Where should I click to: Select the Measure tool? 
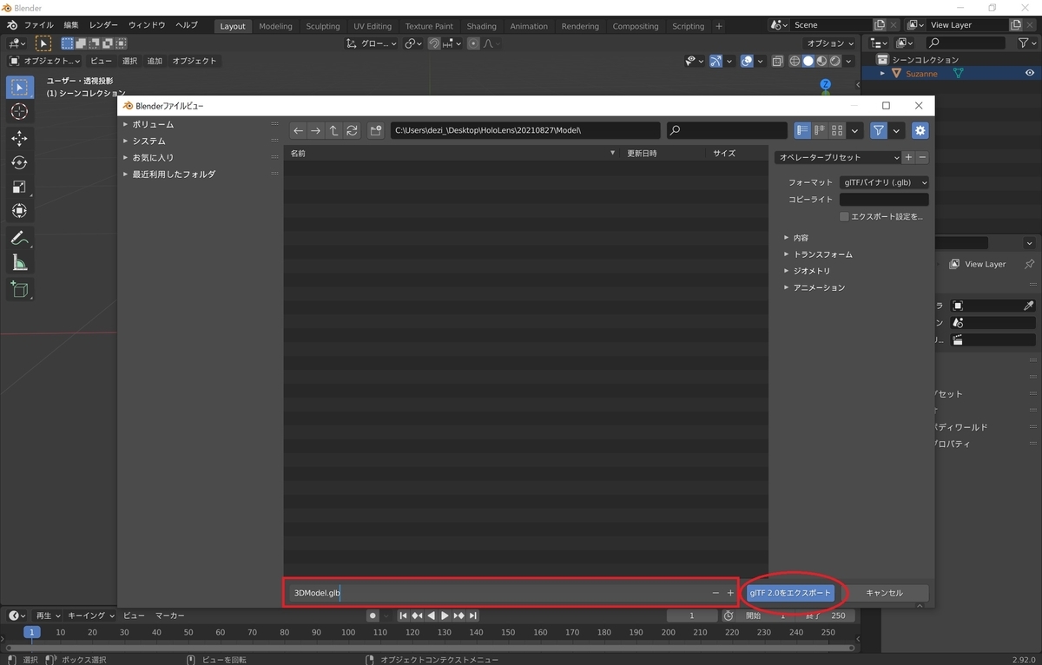(19, 262)
